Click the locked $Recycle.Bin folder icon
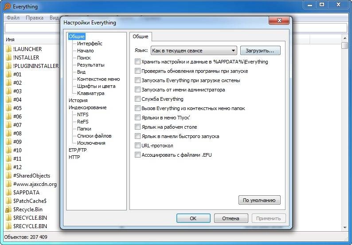 (x=8, y=209)
